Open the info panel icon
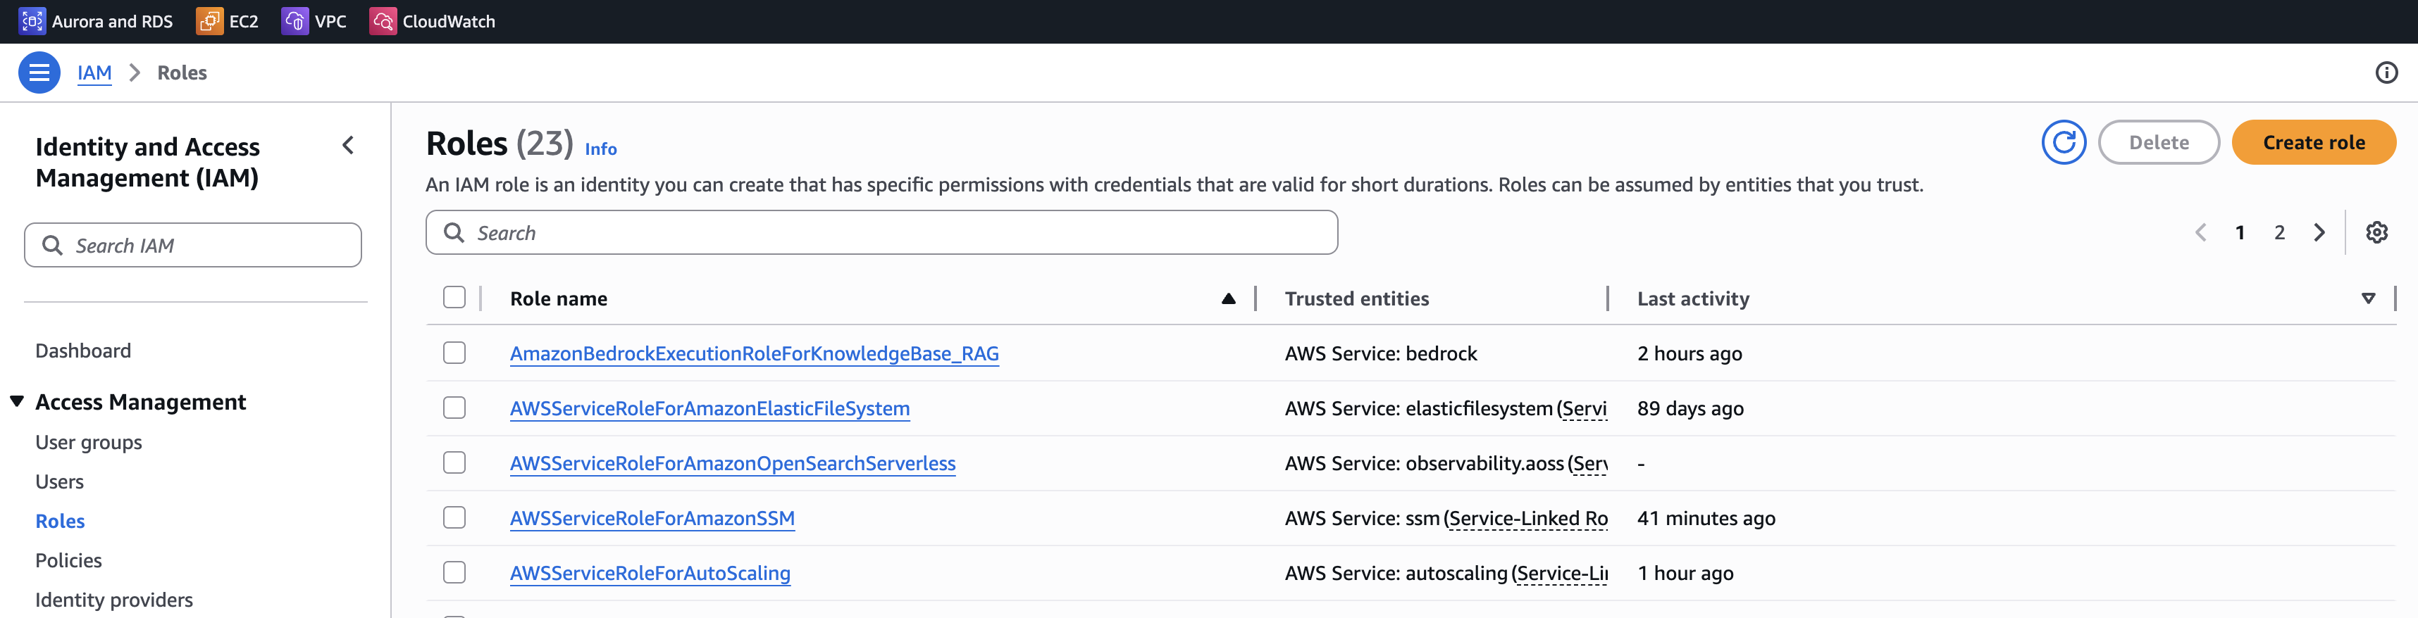Screen dimensions: 2418x618 tap(2386, 72)
